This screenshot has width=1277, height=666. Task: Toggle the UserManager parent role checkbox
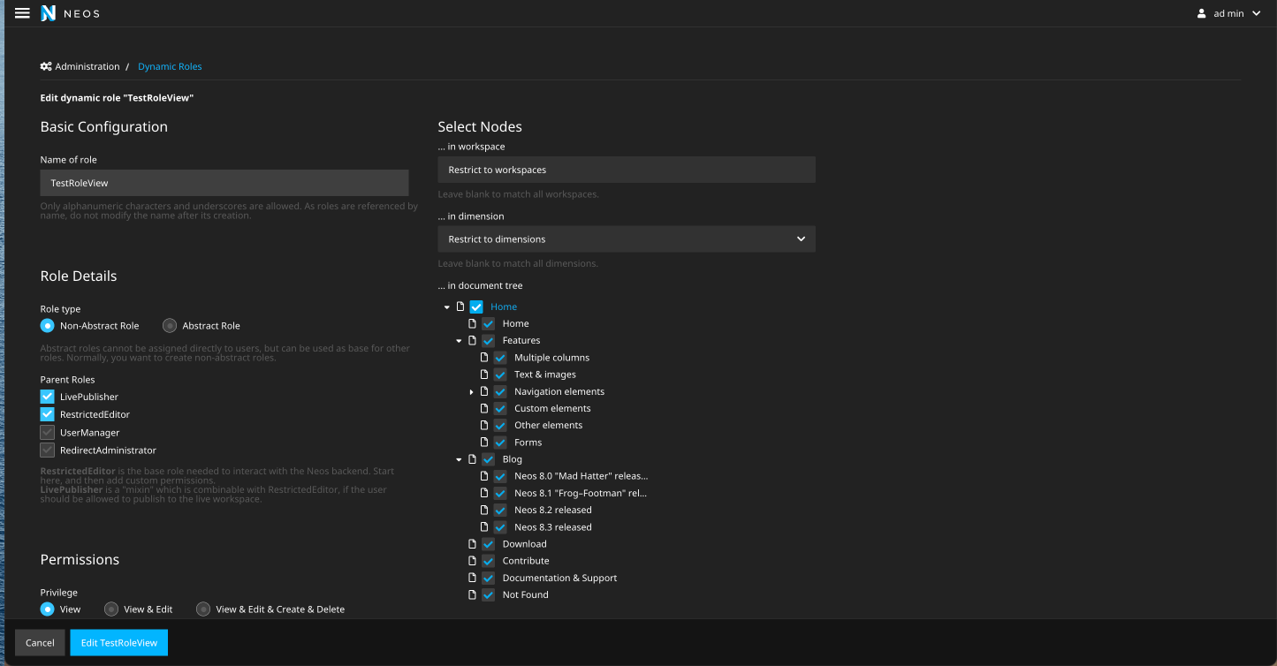pos(48,433)
